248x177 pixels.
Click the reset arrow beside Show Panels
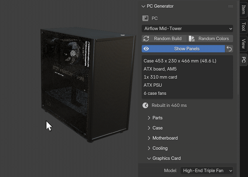[x=229, y=49]
